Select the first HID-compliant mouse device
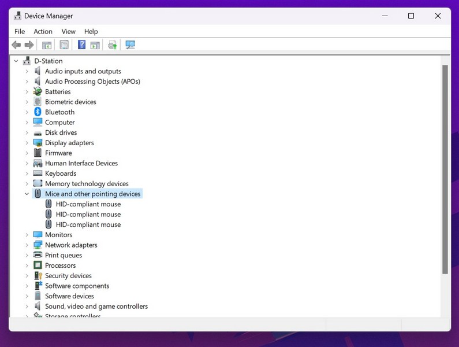Viewport: 459px width, 347px height. 88,204
